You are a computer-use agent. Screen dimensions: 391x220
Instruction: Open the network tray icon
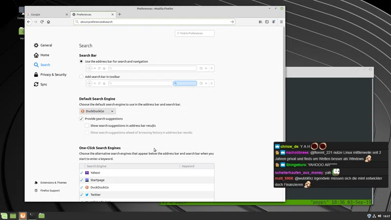(x=374, y=216)
